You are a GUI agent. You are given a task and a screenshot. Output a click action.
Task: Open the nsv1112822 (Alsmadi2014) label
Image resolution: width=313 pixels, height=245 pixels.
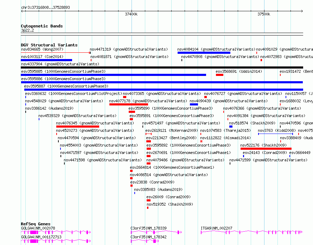tap(225, 138)
